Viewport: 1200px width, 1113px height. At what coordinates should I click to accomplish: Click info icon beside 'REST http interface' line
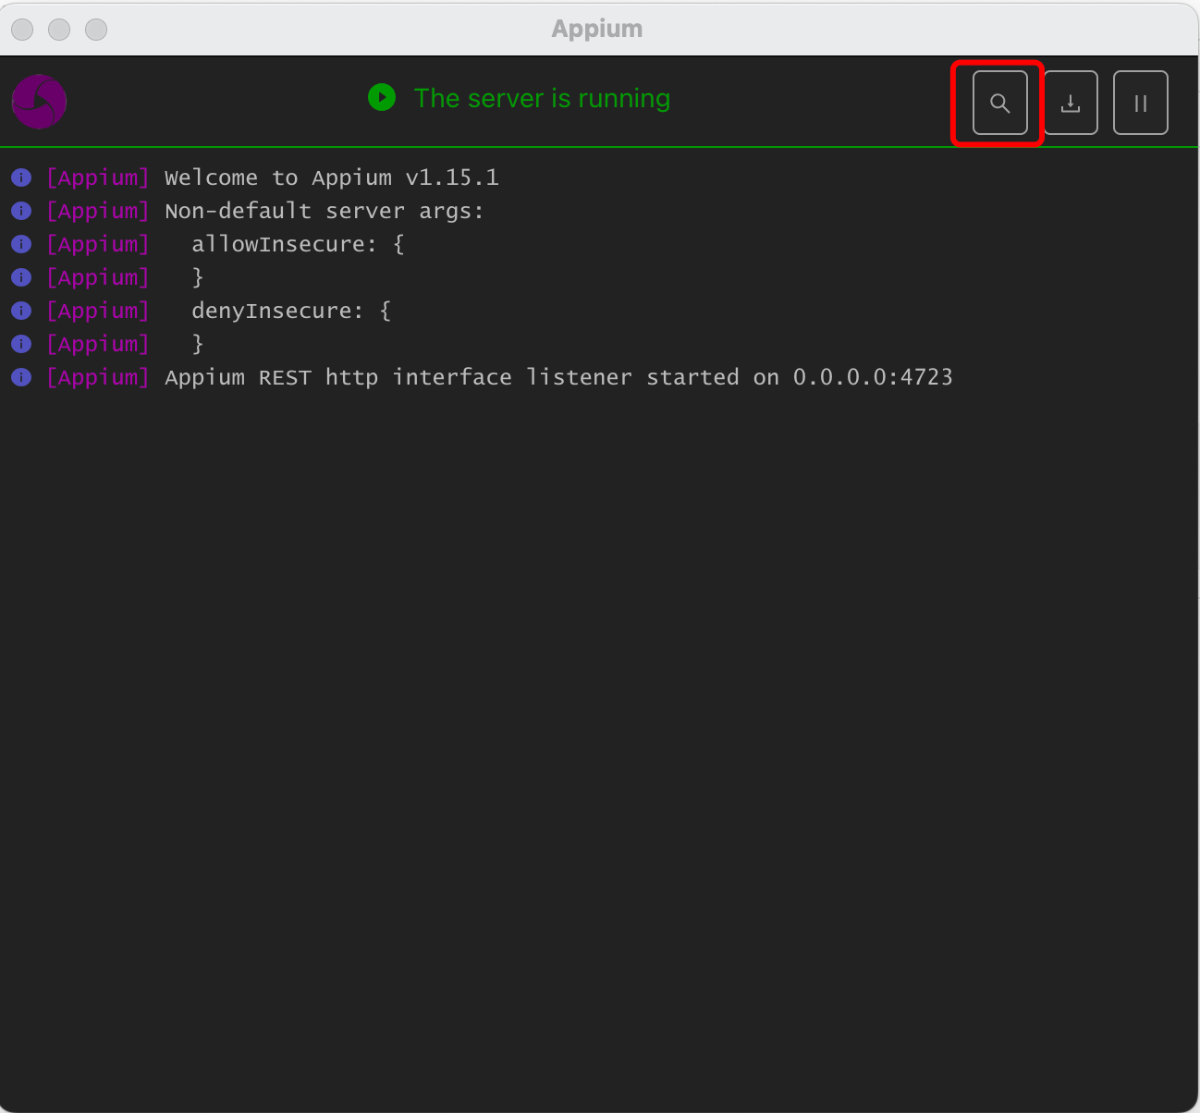tap(21, 377)
